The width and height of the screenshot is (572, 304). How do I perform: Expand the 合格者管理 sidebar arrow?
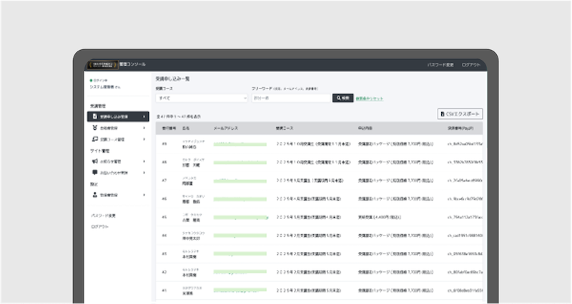tap(144, 128)
